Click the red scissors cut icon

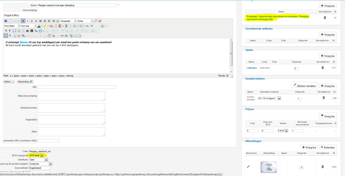pyautogui.click(x=51, y=26)
